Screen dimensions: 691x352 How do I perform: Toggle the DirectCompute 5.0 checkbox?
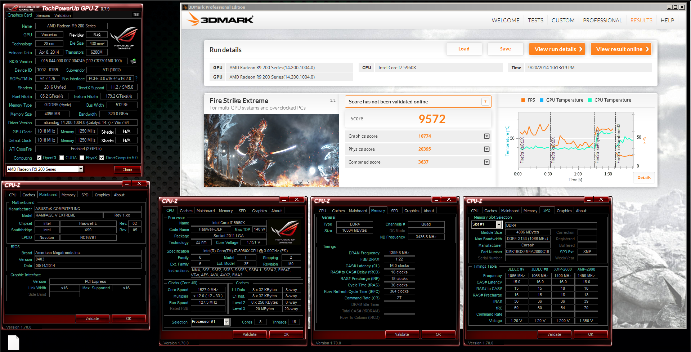[102, 158]
